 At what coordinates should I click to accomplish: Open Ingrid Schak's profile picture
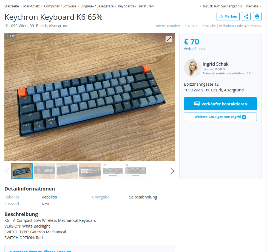(192, 68)
